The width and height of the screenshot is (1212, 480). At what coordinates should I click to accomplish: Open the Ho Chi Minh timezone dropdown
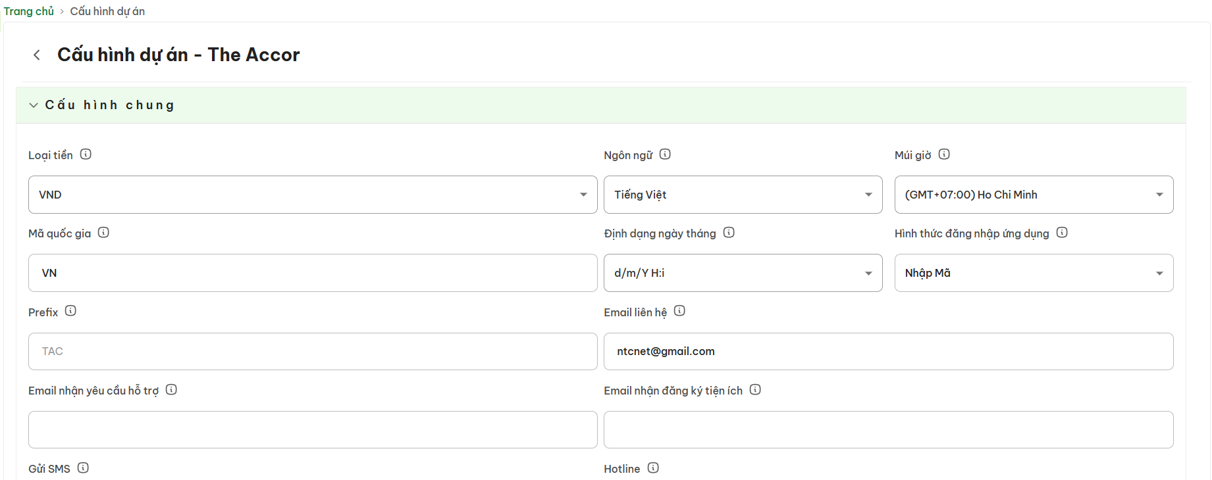click(1034, 195)
